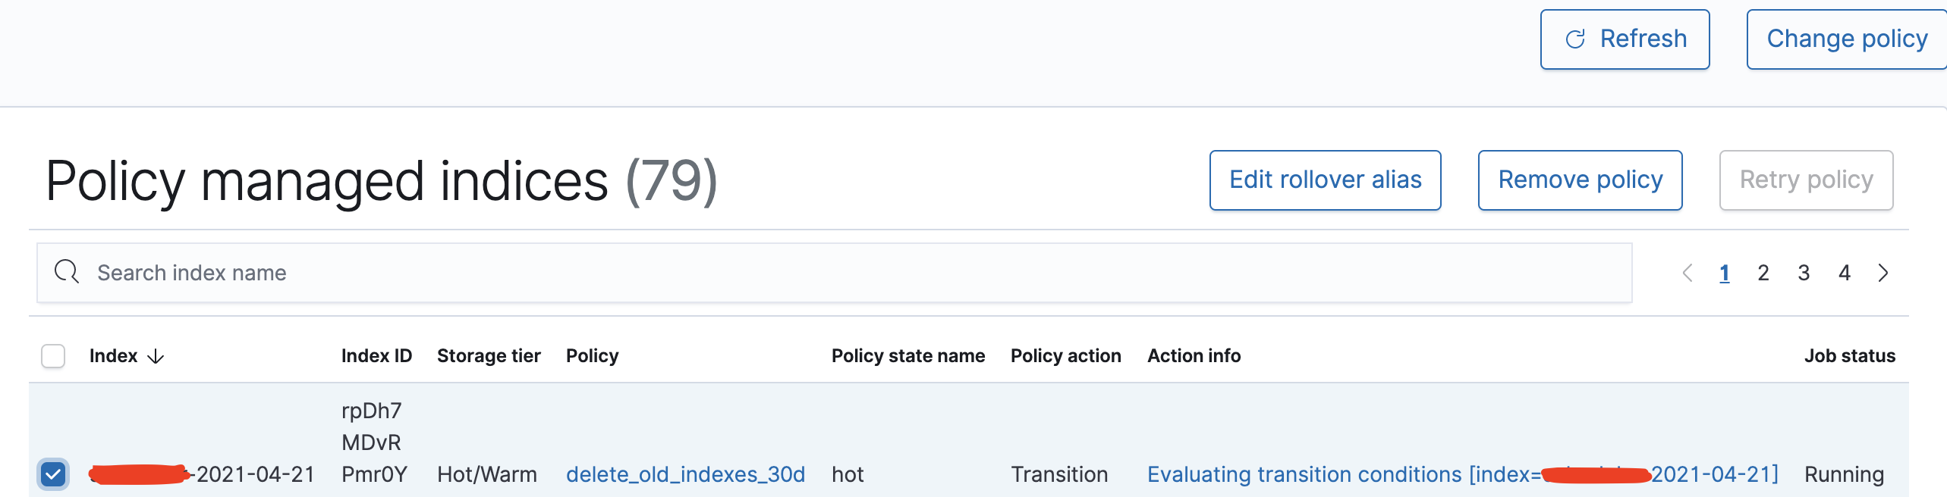Click the Retry policy button

point(1806,180)
